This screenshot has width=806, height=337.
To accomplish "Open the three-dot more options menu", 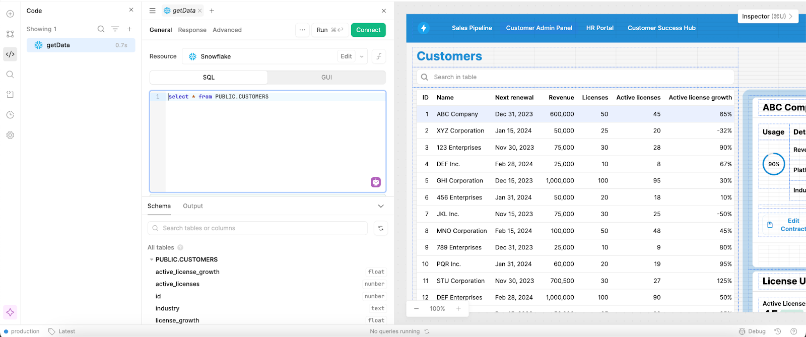I will [x=302, y=30].
